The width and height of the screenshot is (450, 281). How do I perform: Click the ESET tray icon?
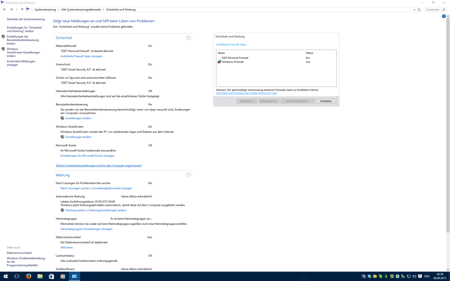(x=397, y=276)
